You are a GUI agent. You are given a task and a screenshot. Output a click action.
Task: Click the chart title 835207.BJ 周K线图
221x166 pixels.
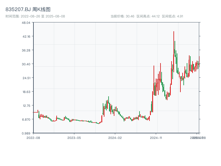coord(28,9)
